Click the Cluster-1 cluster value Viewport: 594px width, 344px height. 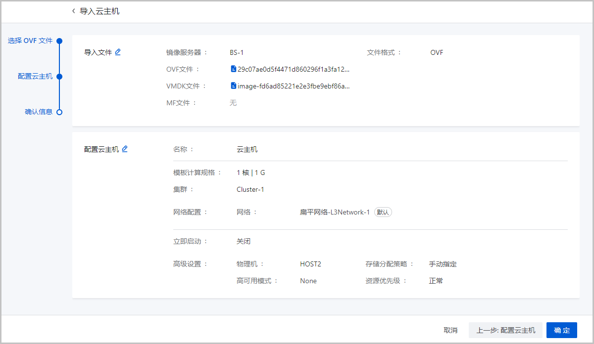(x=250, y=189)
